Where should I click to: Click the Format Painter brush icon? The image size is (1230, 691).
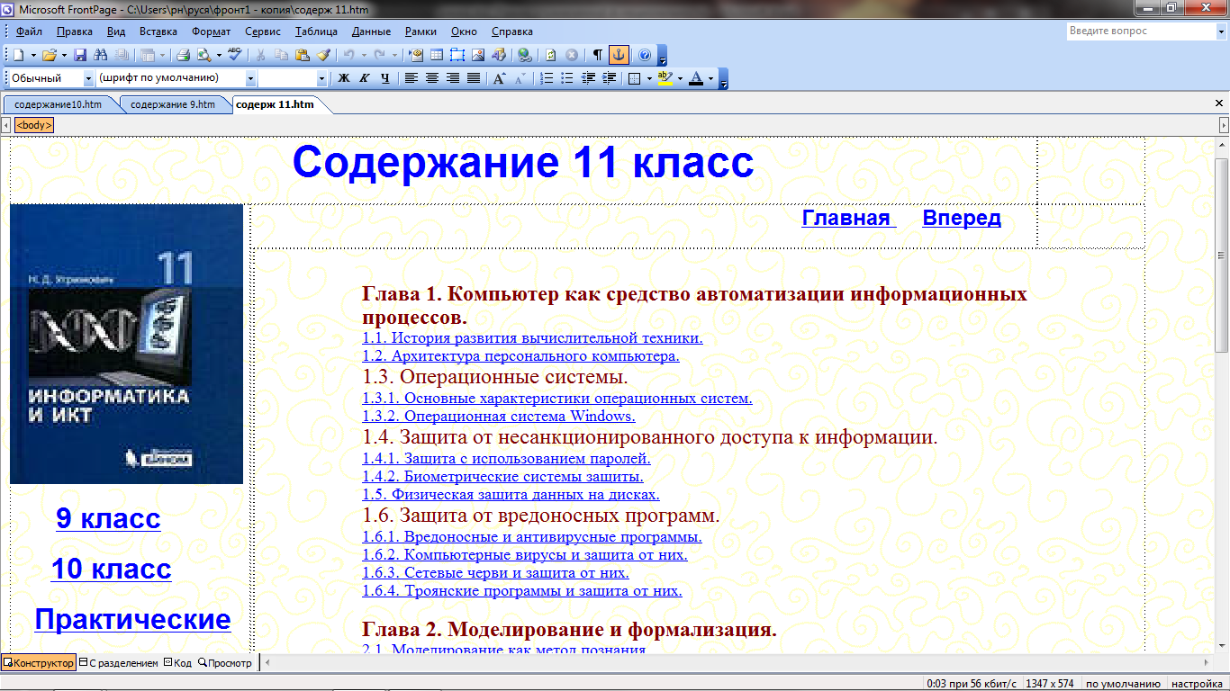click(324, 55)
